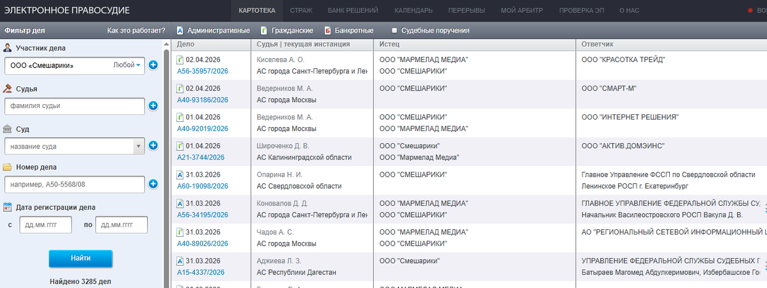
Task: Click civil case icon for А21-3744/2026
Action: click(180, 146)
